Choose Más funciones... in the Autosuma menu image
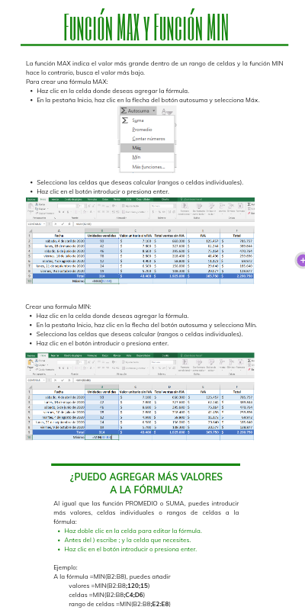305x610 pixels. point(148,166)
